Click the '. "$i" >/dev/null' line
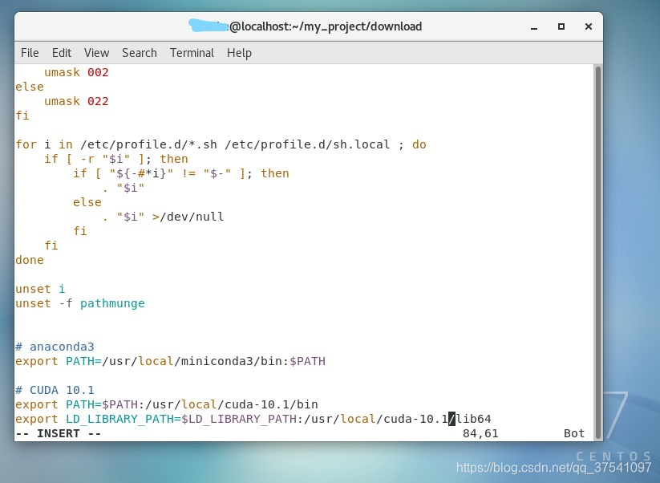The height and width of the screenshot is (483, 660). (x=163, y=217)
